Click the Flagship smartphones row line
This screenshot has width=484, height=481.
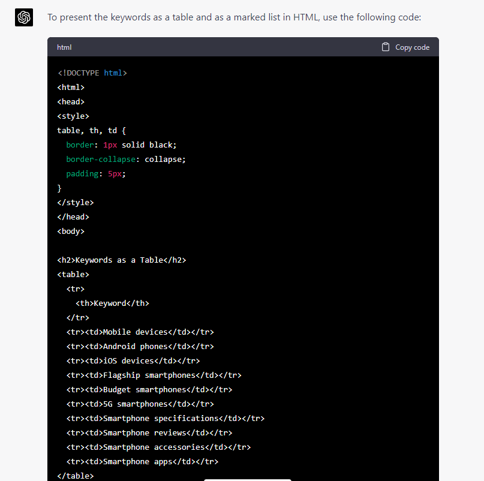pyautogui.click(x=154, y=375)
